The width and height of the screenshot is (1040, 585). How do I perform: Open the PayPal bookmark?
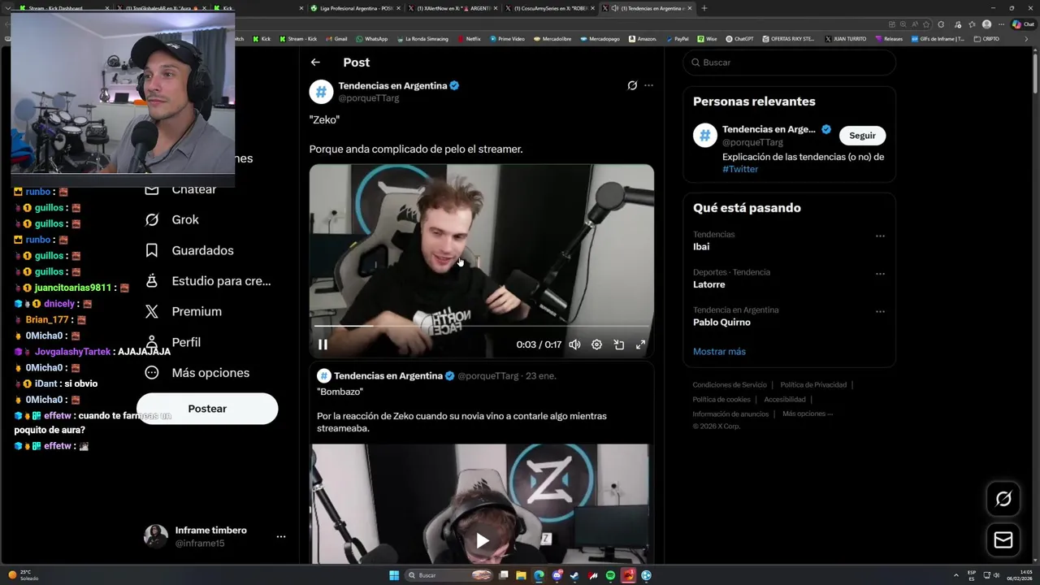click(677, 39)
